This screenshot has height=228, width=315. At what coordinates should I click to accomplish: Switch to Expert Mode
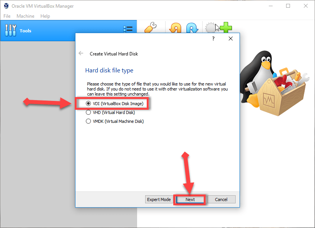click(159, 199)
